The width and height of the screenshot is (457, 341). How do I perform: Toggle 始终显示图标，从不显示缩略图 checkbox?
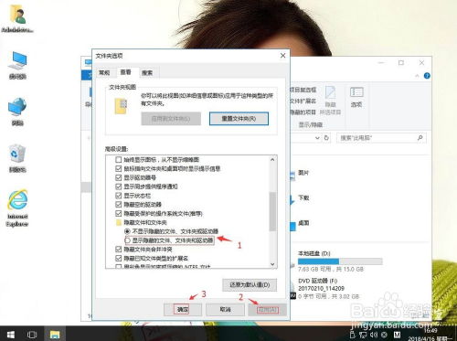click(119, 160)
